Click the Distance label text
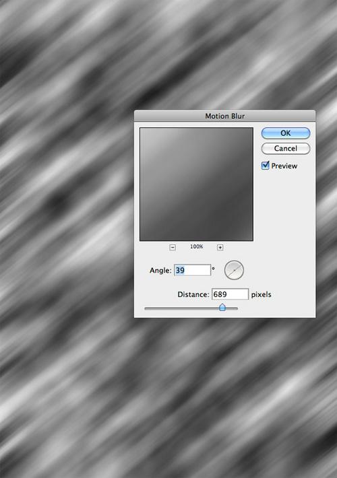The width and height of the screenshot is (337, 478). pos(193,294)
